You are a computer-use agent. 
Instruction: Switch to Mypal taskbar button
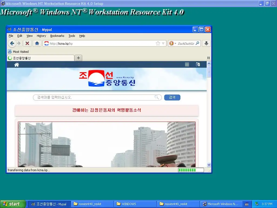click(49, 204)
